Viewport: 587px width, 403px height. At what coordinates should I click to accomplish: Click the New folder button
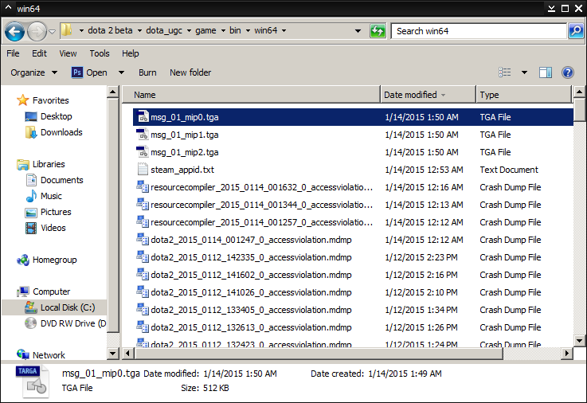(190, 72)
